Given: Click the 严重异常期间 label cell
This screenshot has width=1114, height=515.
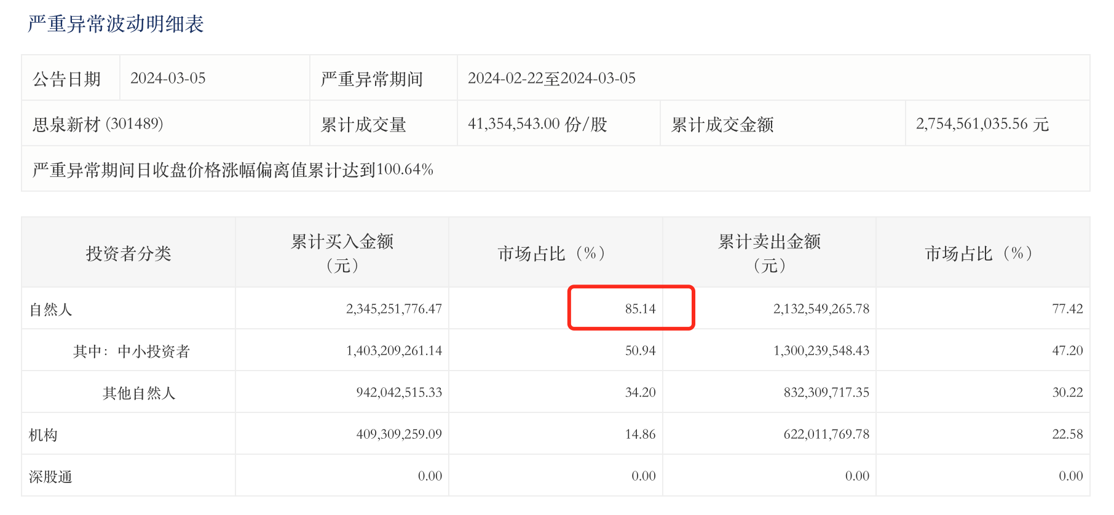Looking at the screenshot, I should (x=372, y=79).
